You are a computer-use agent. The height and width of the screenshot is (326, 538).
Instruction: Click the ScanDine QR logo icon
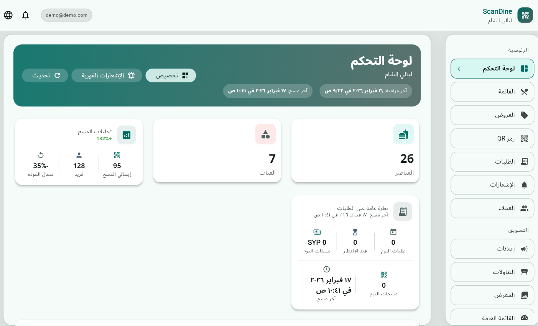pos(525,15)
